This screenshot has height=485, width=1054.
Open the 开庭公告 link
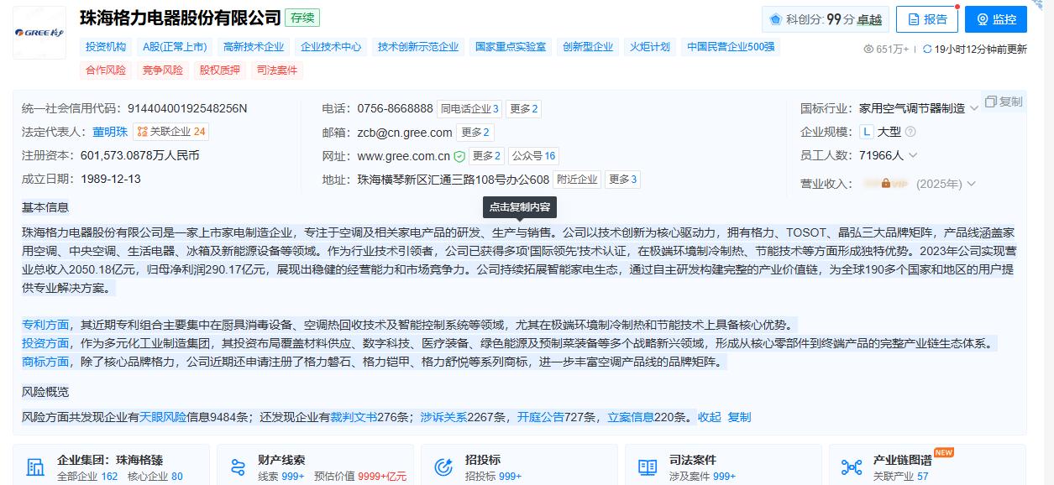(541, 417)
